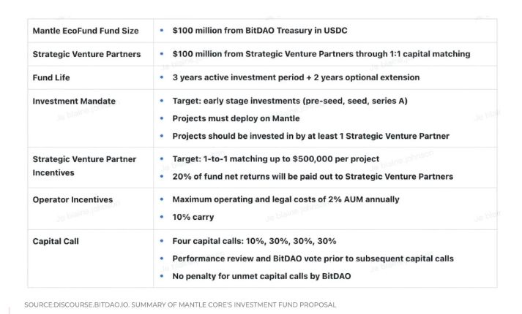Click 'Strategic Venture Partner Incentives' label

[84, 166]
